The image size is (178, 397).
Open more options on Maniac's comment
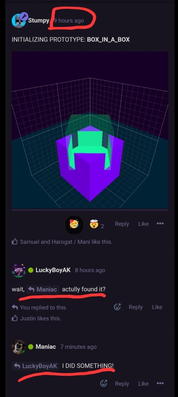(160, 383)
